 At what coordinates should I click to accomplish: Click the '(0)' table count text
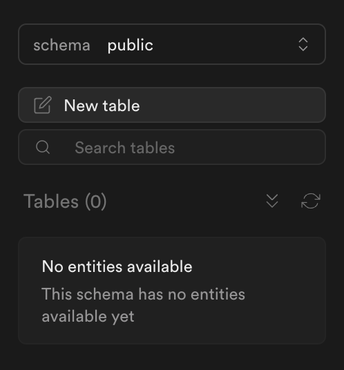tap(96, 202)
